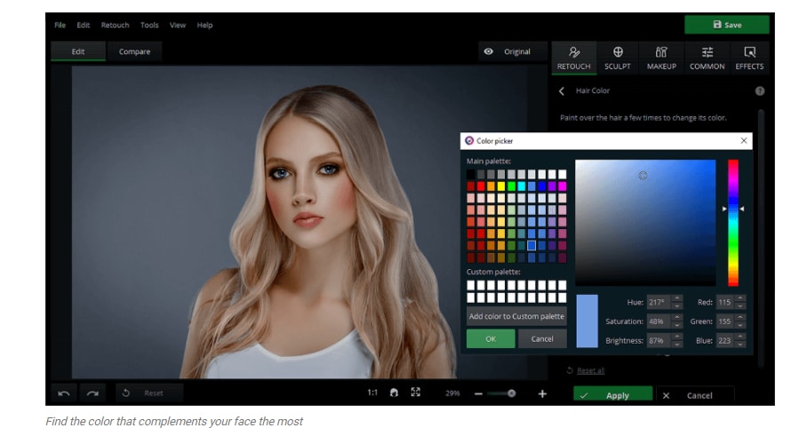
Task: Decrease Hue with down stepper
Action: (x=677, y=306)
